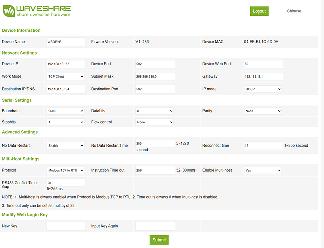Open the Enable Multi-host dropdown
This screenshot has width=324, height=248.
pyautogui.click(x=263, y=170)
